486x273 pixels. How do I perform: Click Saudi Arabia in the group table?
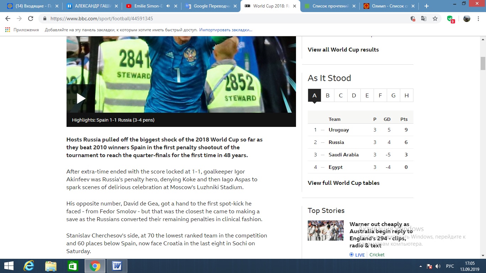[344, 155]
